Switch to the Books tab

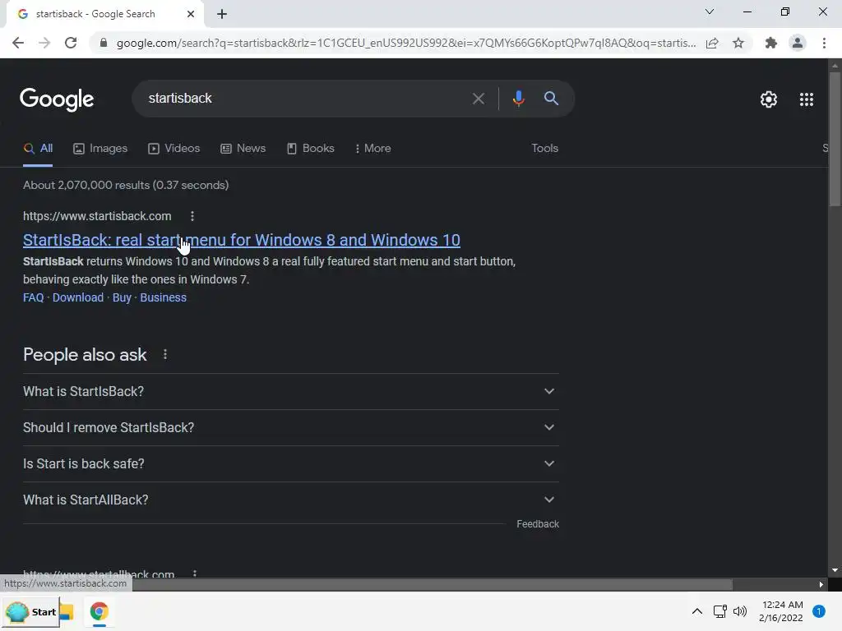[x=310, y=149]
